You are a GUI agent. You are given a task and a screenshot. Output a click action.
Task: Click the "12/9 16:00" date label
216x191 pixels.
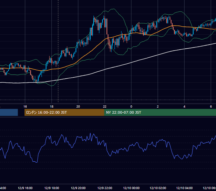pyautogui.click(x=25, y=188)
